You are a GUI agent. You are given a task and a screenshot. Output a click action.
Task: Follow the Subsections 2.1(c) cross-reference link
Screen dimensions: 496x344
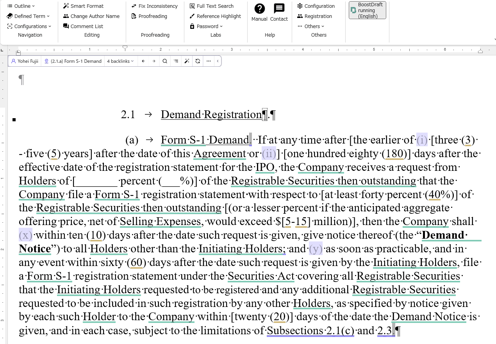coord(310,330)
